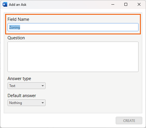This screenshot has height=128, width=146.
Task: Close the Add an Ask dialog
Action: pyautogui.click(x=139, y=4)
